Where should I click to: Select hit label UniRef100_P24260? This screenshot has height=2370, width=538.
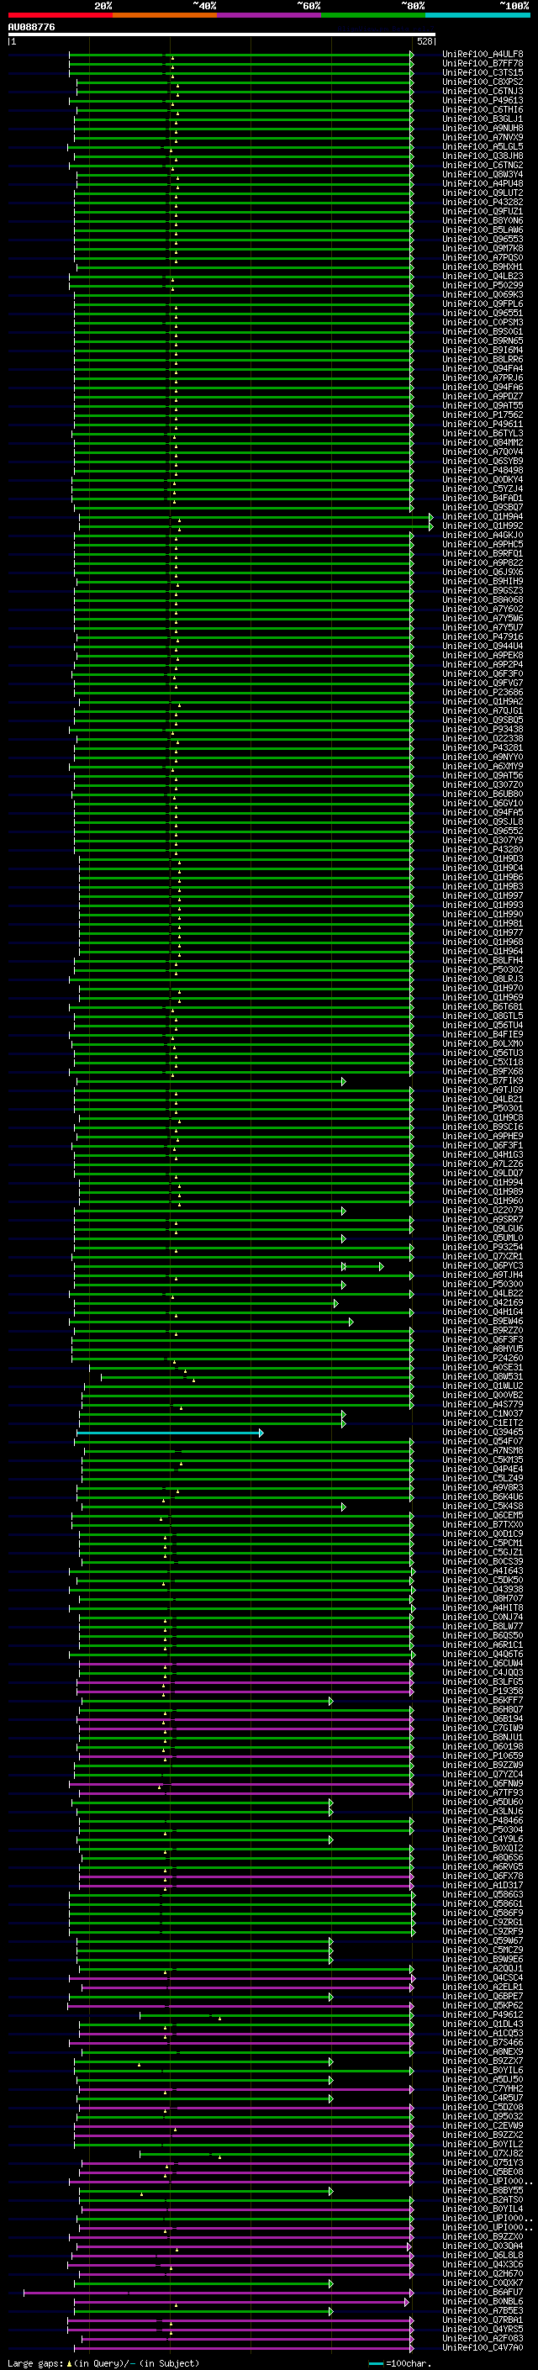coord(482,1358)
